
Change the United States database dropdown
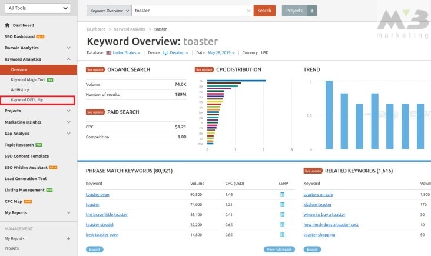point(127,53)
